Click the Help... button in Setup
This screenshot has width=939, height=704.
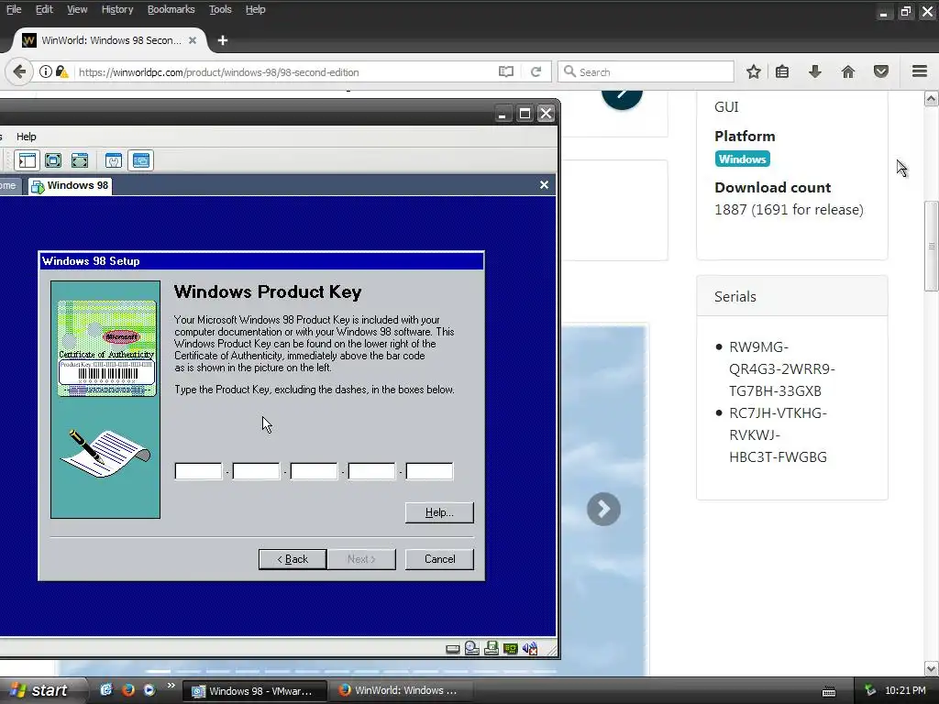[439, 512]
